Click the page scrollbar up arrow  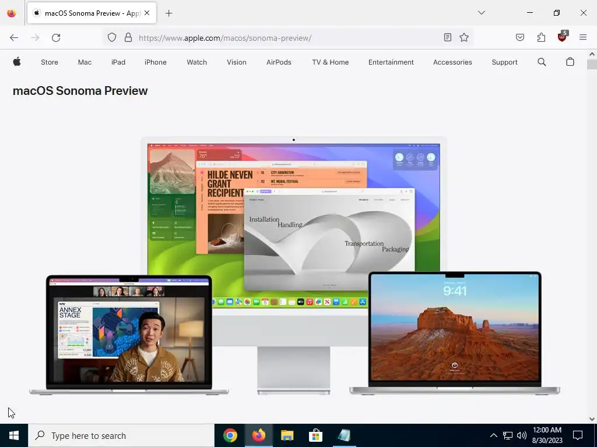pyautogui.click(x=592, y=54)
